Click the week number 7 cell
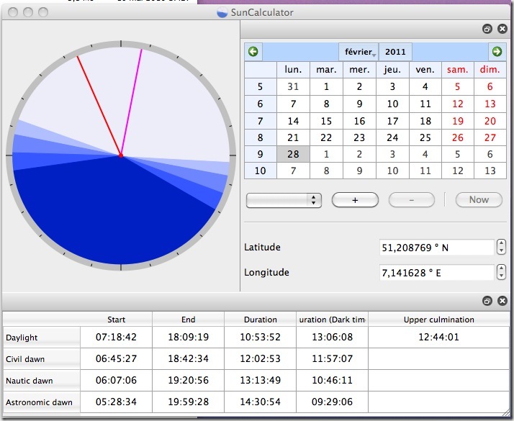Viewport: 514px width, 421px height. click(x=261, y=121)
